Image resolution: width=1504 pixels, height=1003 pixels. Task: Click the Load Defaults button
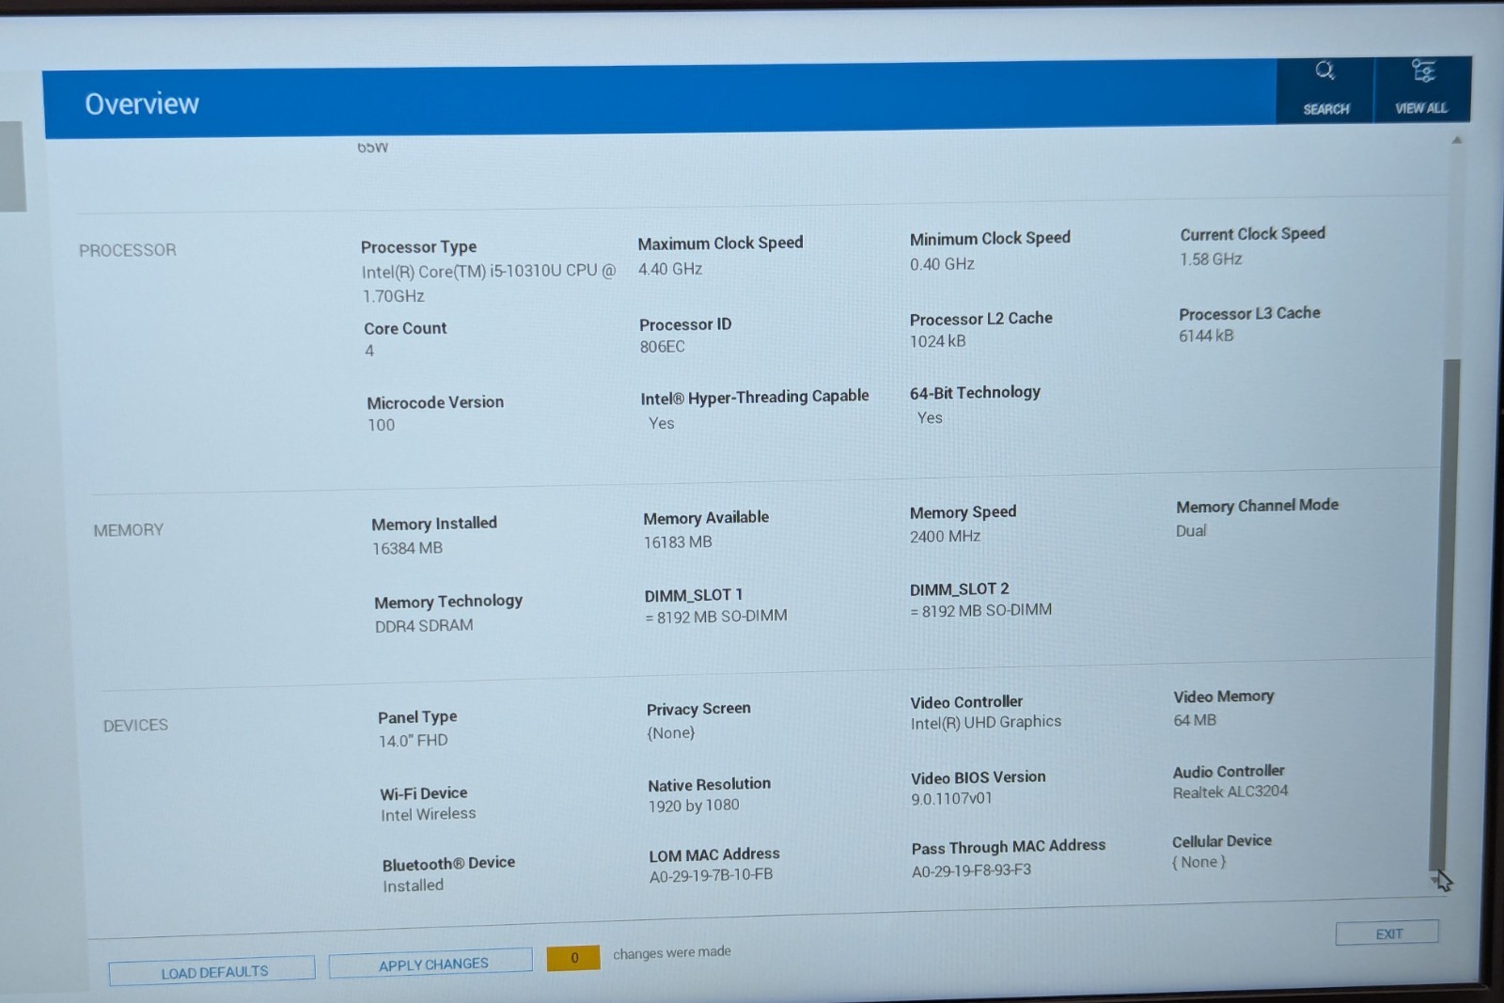click(212, 971)
